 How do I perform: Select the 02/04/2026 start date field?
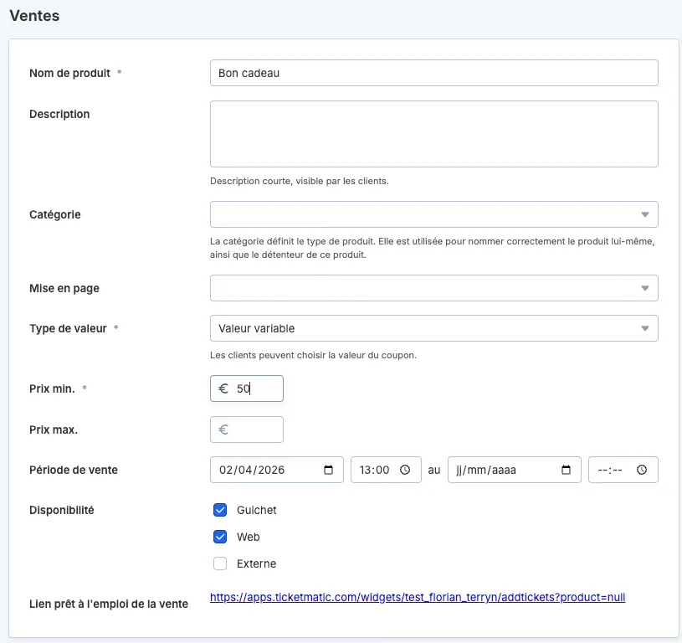pyautogui.click(x=277, y=470)
